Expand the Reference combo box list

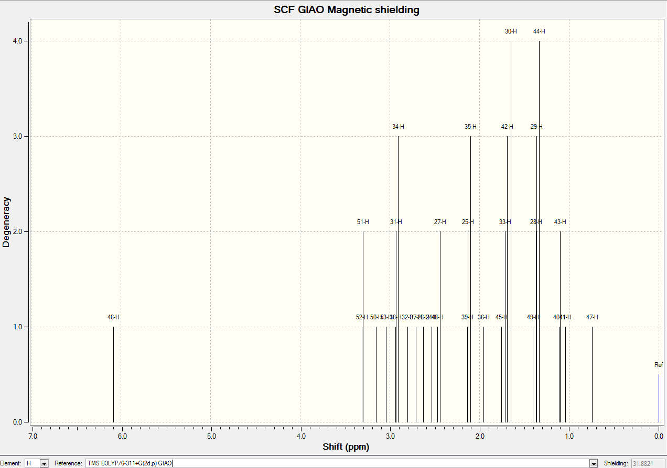[x=594, y=463]
